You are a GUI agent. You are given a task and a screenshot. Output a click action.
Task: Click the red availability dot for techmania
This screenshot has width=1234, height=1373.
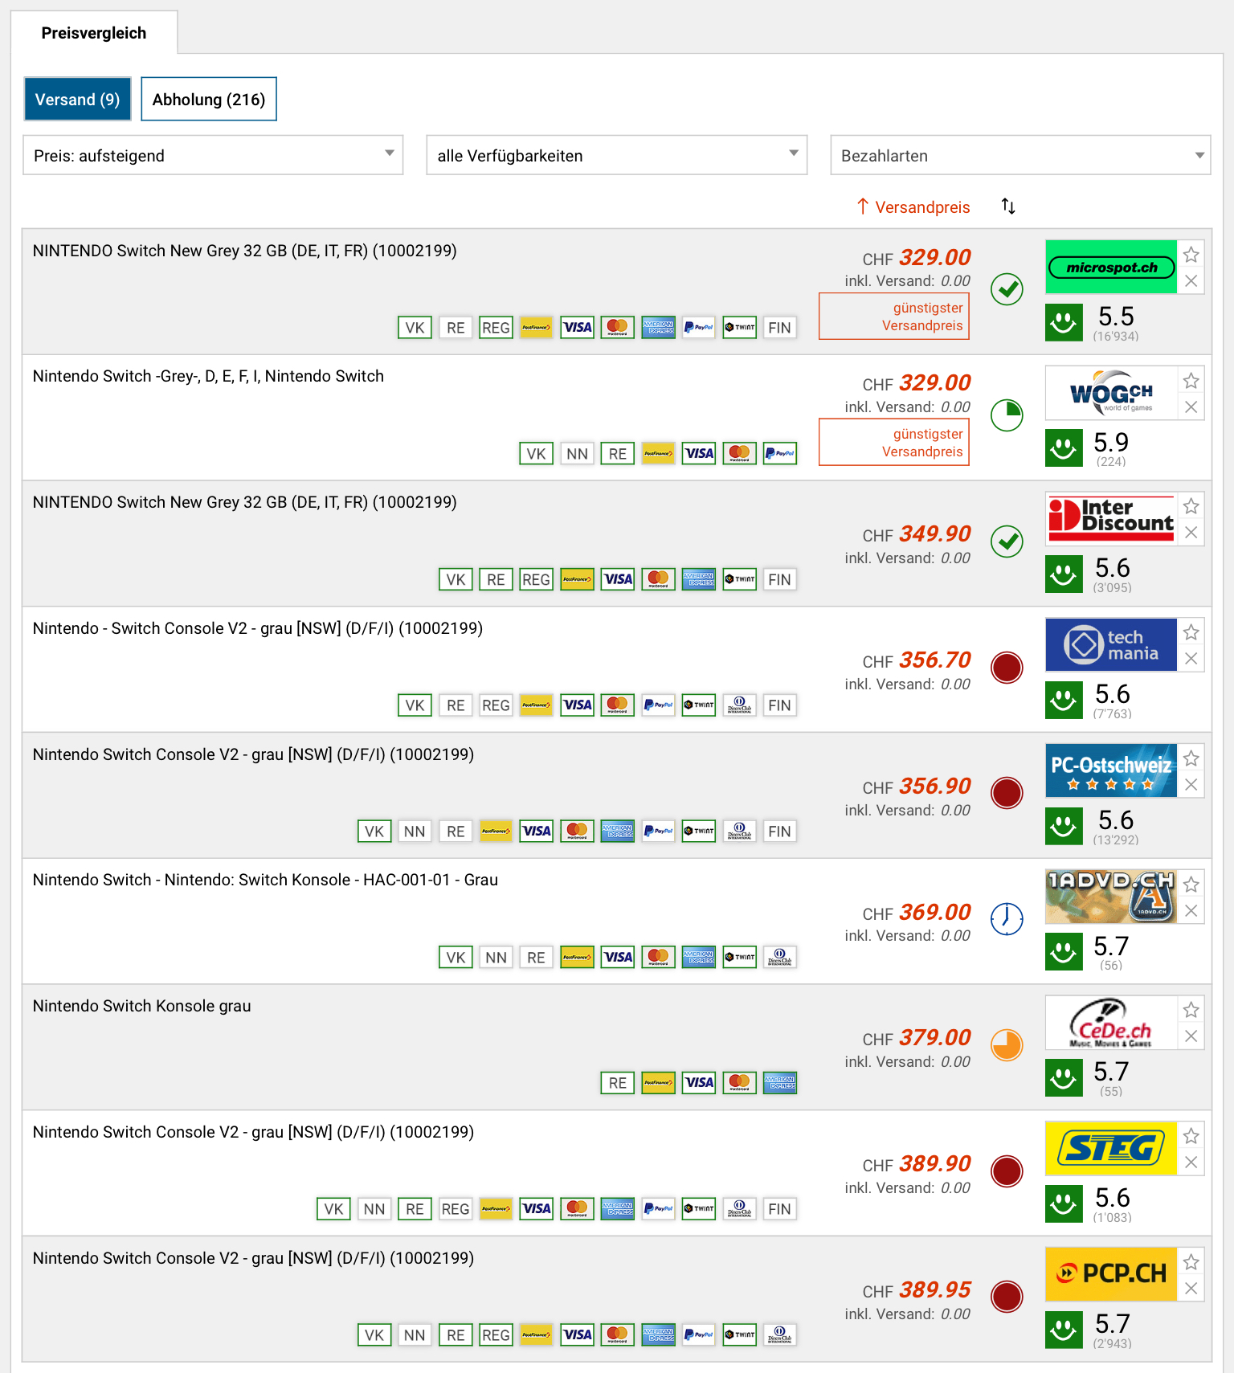(x=1006, y=667)
